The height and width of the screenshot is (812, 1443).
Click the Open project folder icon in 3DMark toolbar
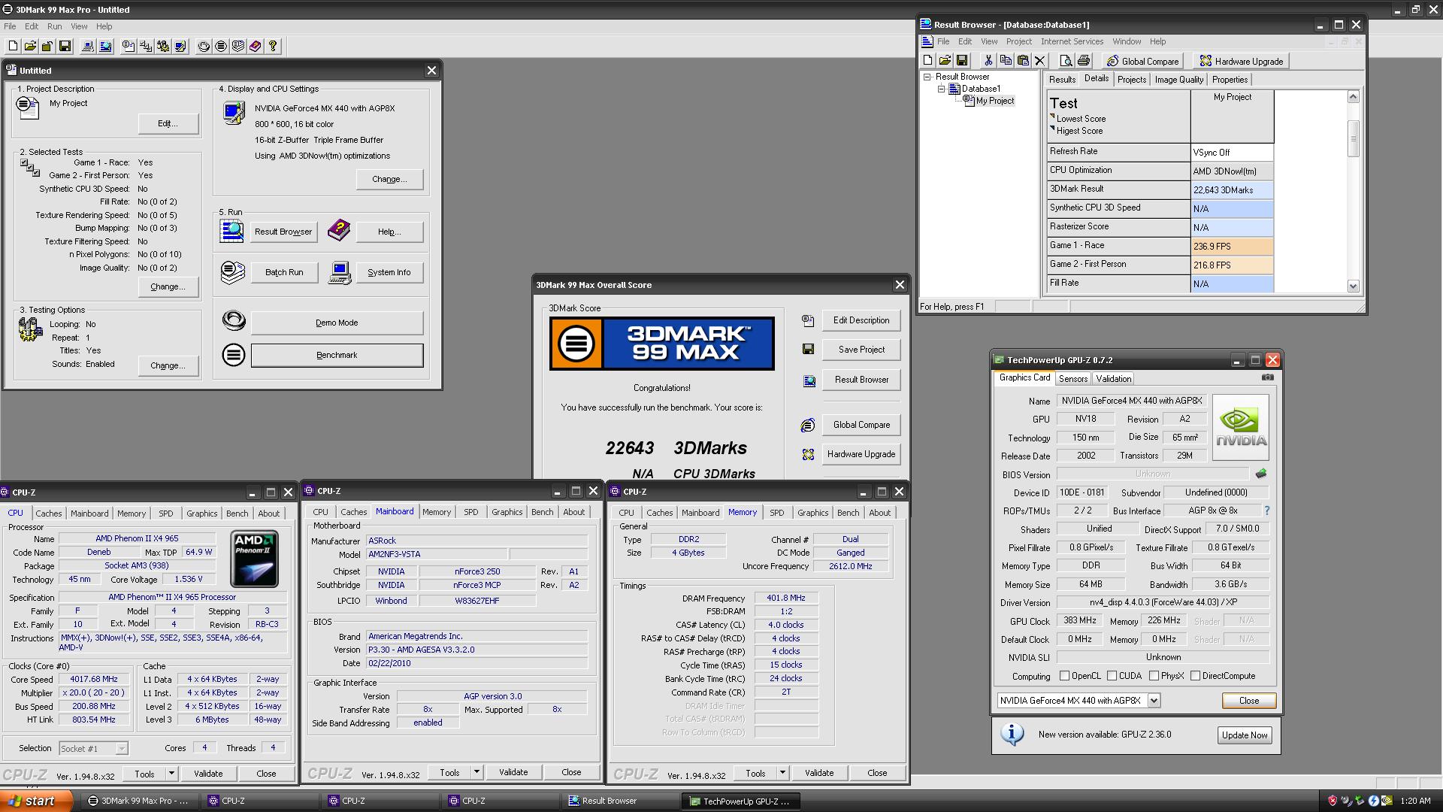coord(30,47)
